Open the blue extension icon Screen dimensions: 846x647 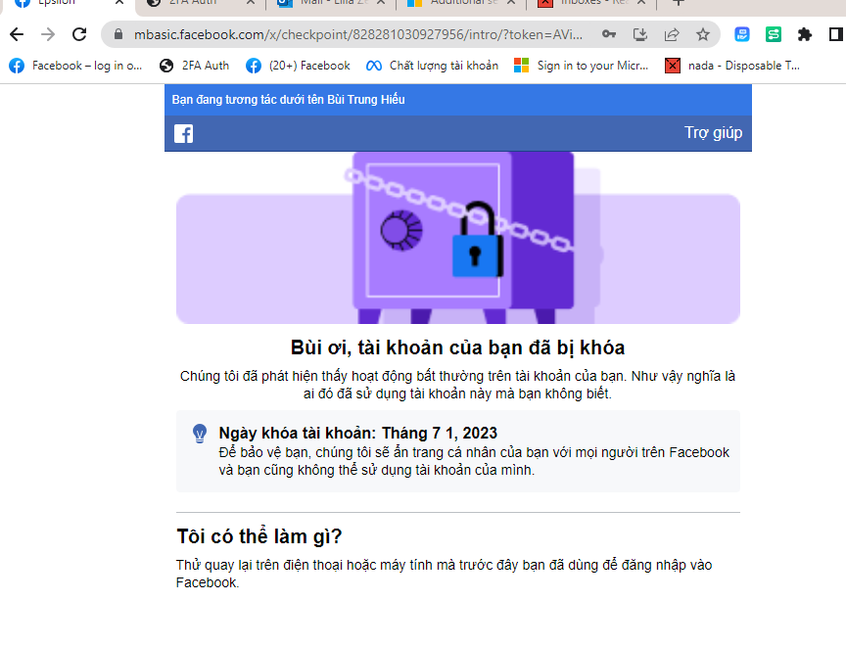pyautogui.click(x=742, y=34)
